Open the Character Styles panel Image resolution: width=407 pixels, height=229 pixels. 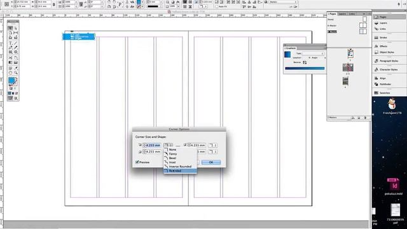[389, 69]
